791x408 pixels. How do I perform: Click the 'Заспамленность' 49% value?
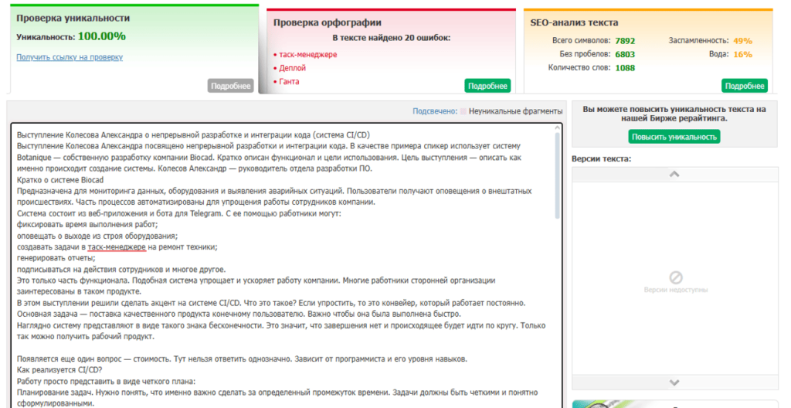click(742, 41)
